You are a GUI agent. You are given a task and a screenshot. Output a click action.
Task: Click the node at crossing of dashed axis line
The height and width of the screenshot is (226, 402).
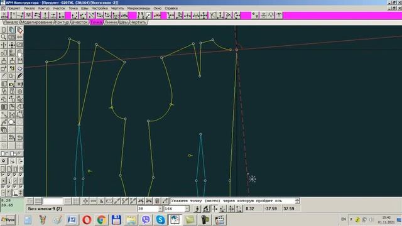pyautogui.click(x=237, y=50)
